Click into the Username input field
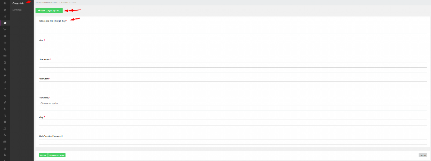The image size is (431, 161). [x=233, y=65]
